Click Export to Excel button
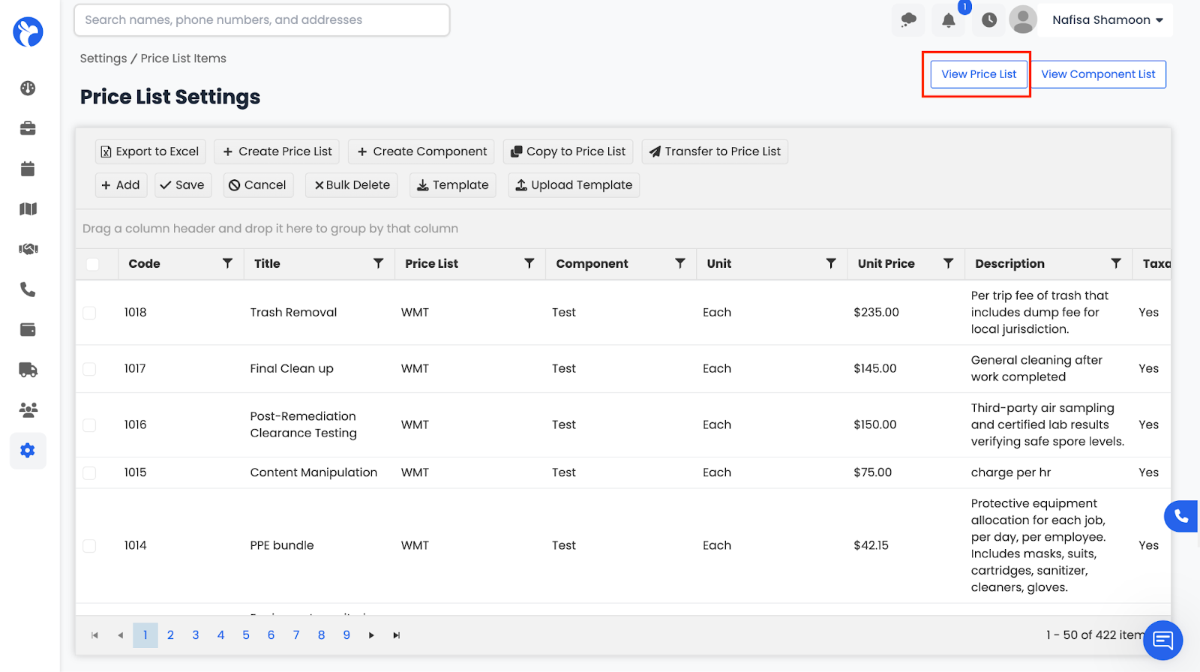The height and width of the screenshot is (672, 1200). tap(150, 151)
